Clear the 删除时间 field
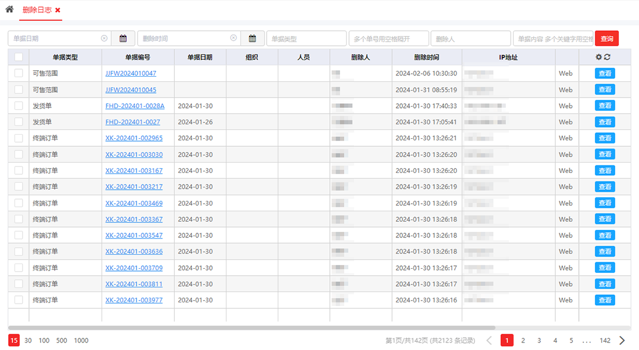Viewport: 639px width, 350px height. tap(234, 38)
